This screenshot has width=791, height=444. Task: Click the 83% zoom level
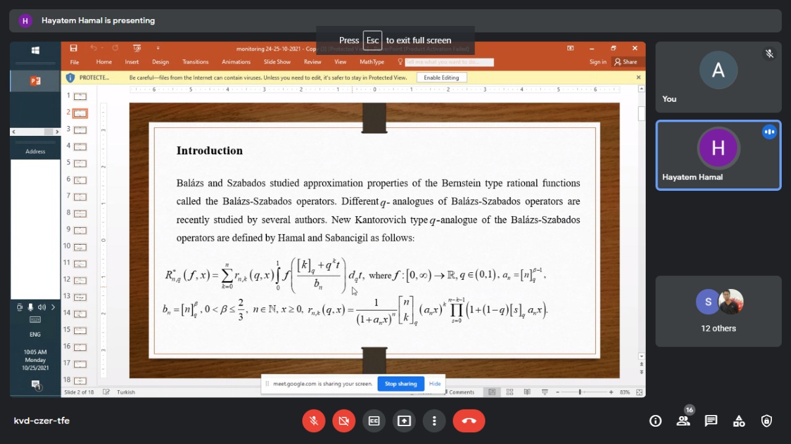pyautogui.click(x=625, y=392)
